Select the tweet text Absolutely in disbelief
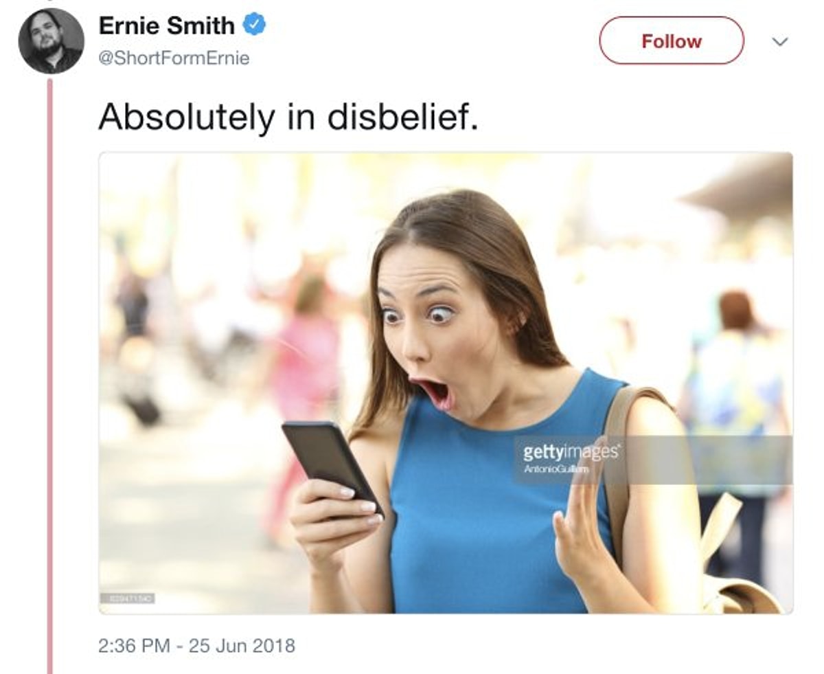Viewport: 824px width, 674px height. pyautogui.click(x=288, y=117)
